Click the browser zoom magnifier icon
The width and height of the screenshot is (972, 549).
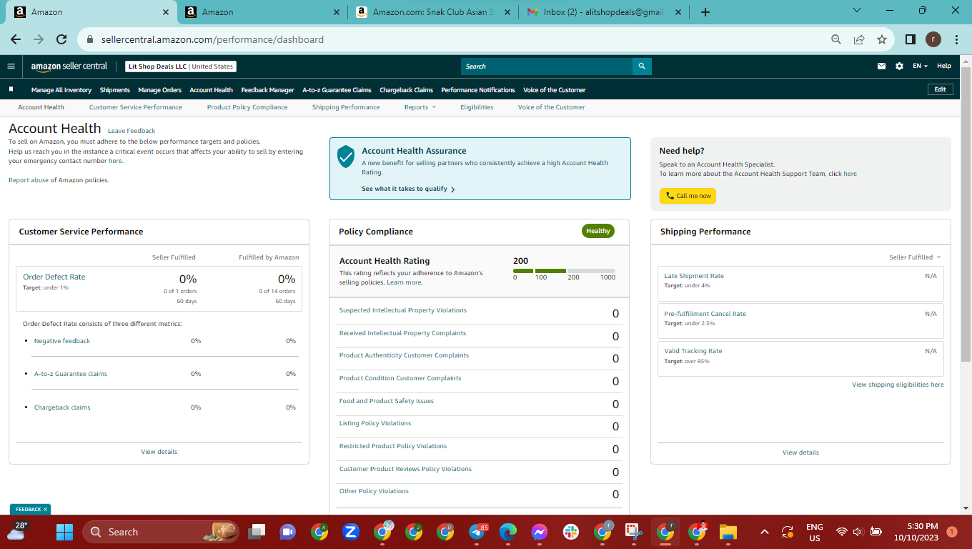click(836, 39)
